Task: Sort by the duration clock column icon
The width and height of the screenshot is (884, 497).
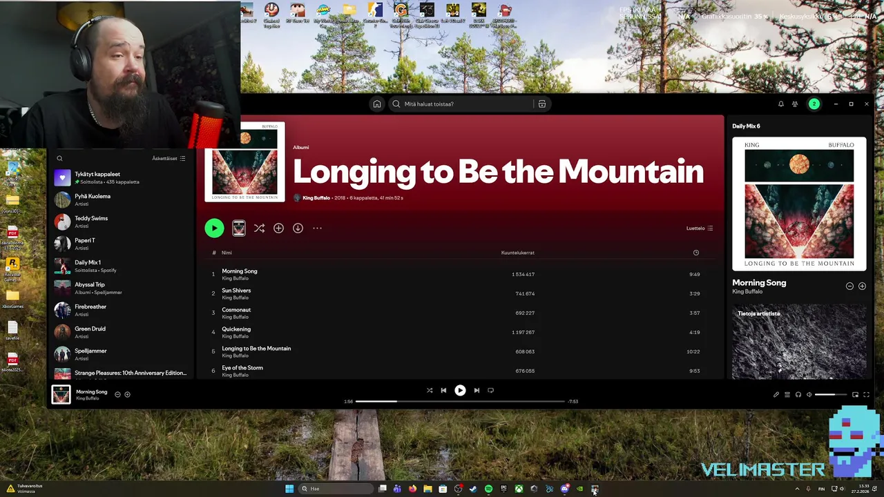Action: [695, 253]
